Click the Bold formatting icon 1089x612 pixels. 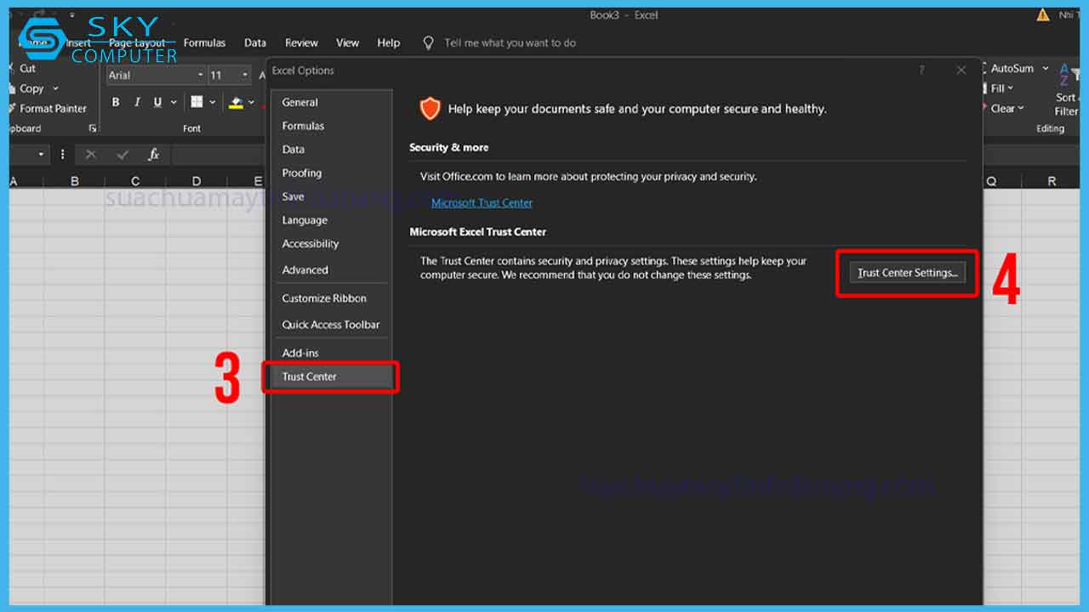pos(116,102)
